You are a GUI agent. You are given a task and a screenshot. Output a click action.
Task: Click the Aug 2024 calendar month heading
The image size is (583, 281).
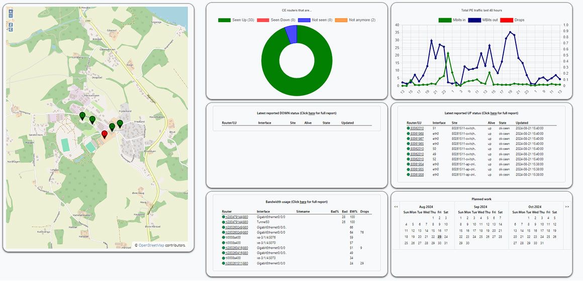(426, 207)
